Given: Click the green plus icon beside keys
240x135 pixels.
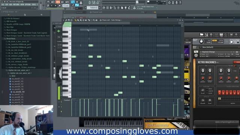Looking at the screenshot, I should (58, 31).
